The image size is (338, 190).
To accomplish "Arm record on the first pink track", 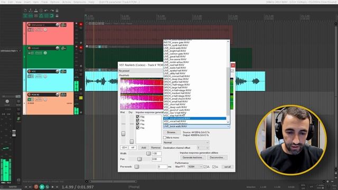I will (x=30, y=25).
